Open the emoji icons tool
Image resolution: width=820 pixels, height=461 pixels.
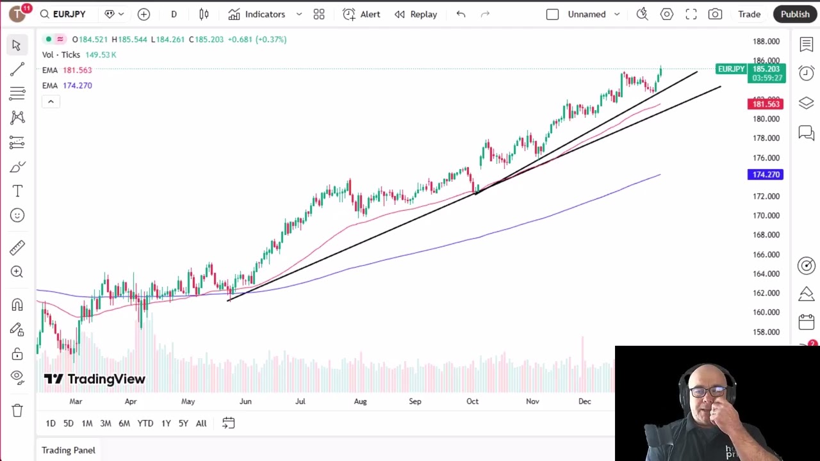pos(17,215)
